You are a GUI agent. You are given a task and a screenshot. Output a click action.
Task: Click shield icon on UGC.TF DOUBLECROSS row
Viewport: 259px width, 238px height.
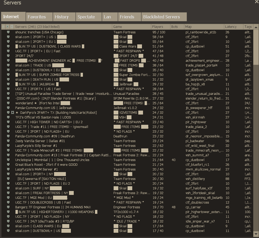click(8, 202)
